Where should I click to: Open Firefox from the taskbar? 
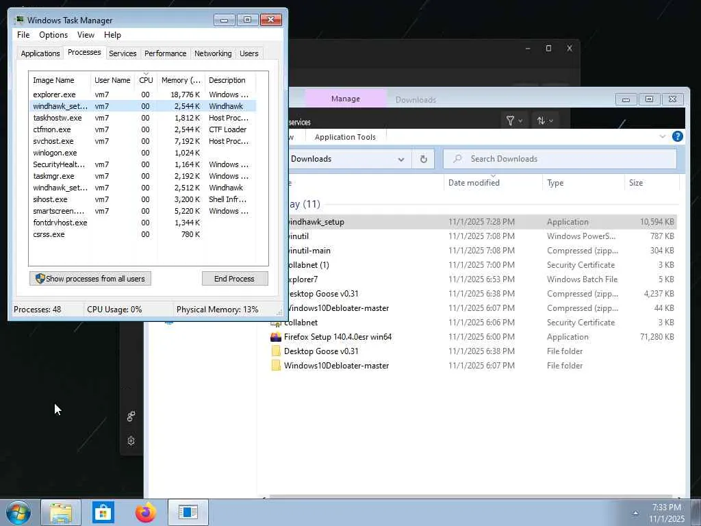[146, 512]
